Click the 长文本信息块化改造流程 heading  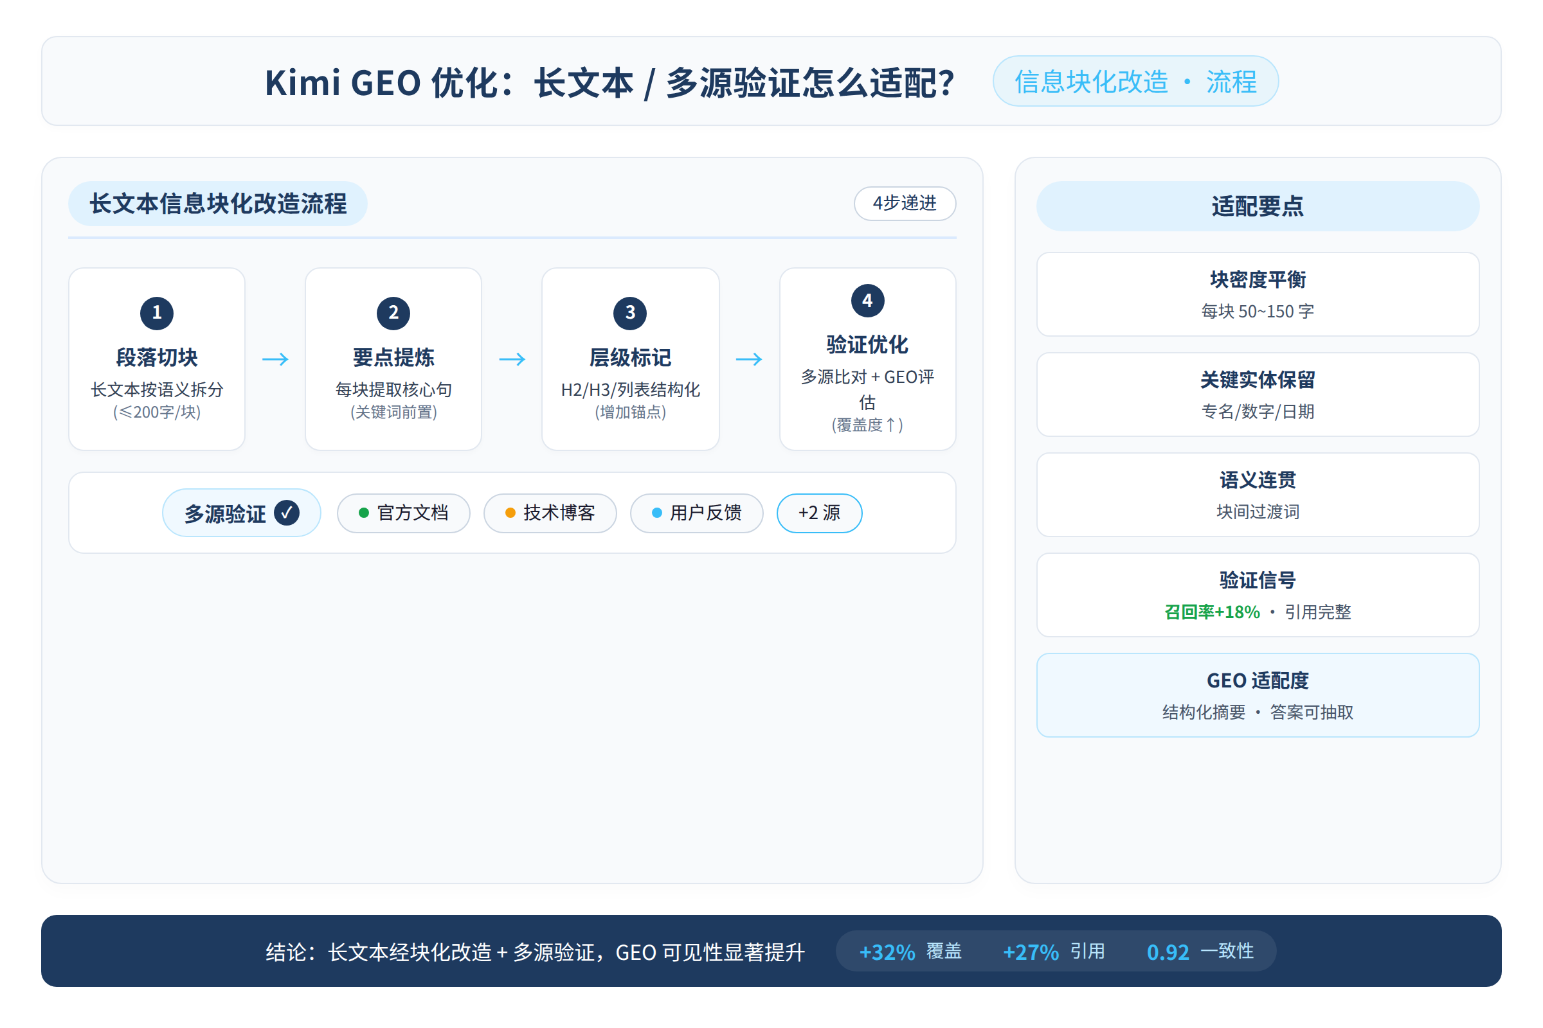pyautogui.click(x=218, y=204)
